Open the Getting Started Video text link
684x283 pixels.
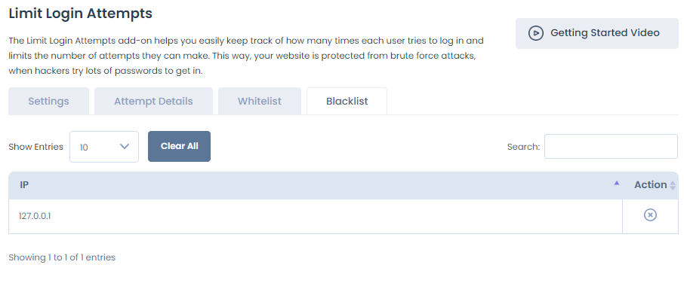[605, 33]
